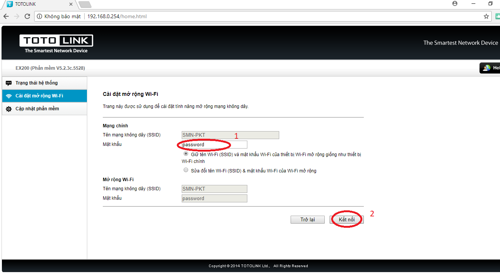
Task: Open Trạng thái hệ thống menu
Action: pos(36,83)
